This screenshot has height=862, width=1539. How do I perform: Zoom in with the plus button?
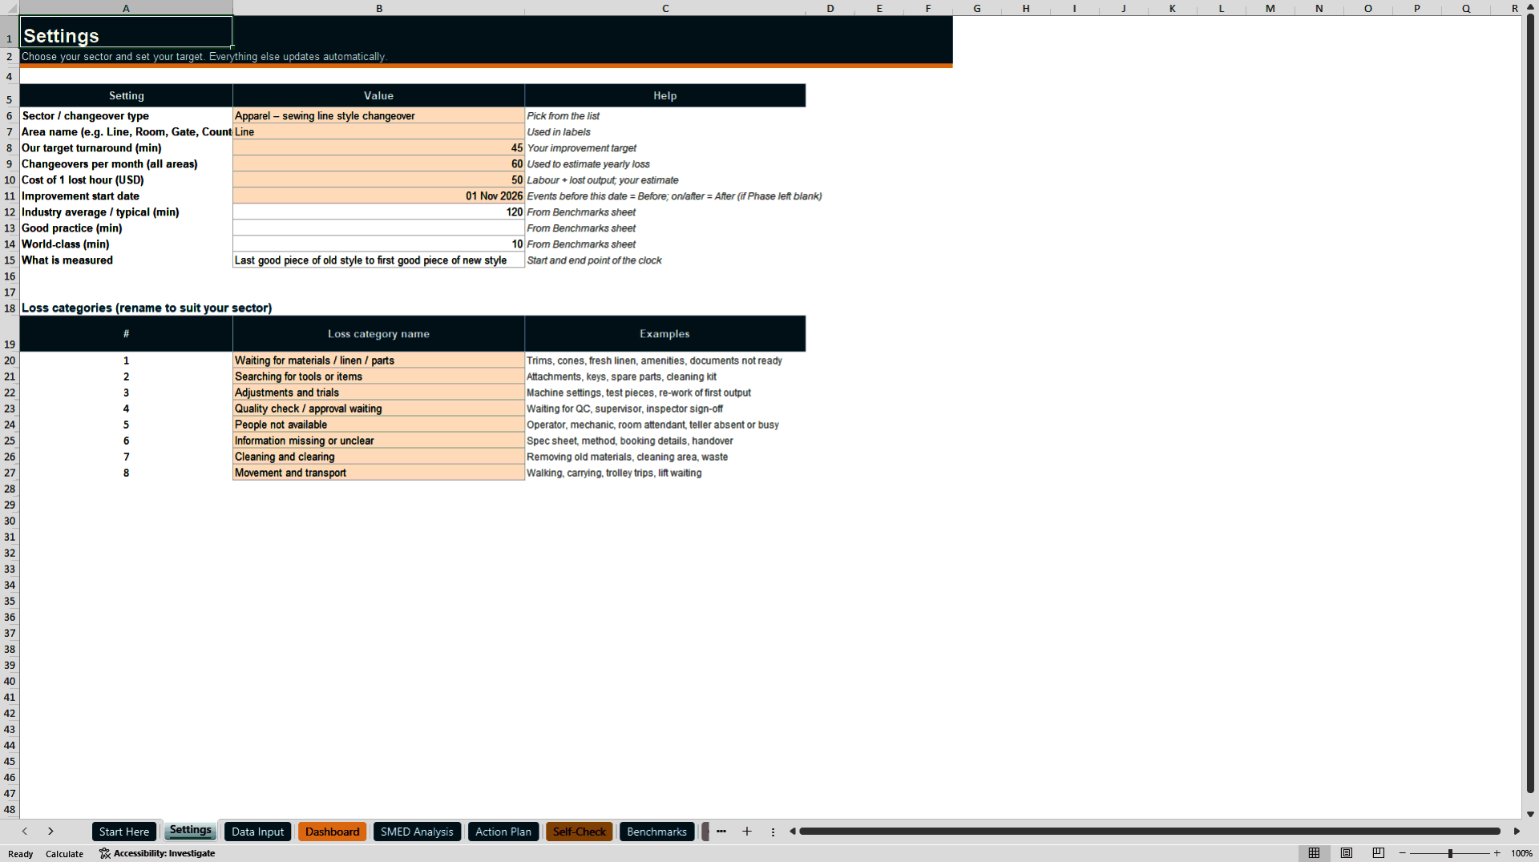pyautogui.click(x=1497, y=853)
